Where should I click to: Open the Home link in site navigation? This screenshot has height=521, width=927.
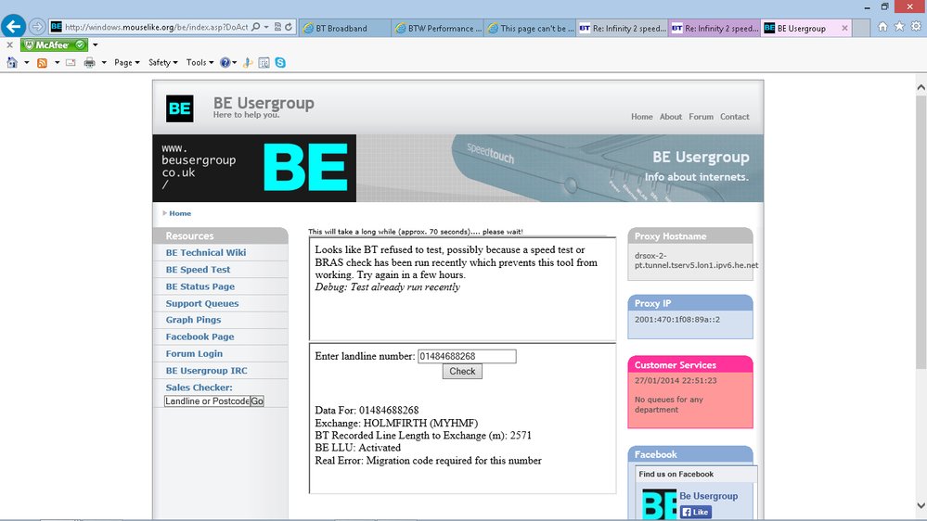click(641, 117)
